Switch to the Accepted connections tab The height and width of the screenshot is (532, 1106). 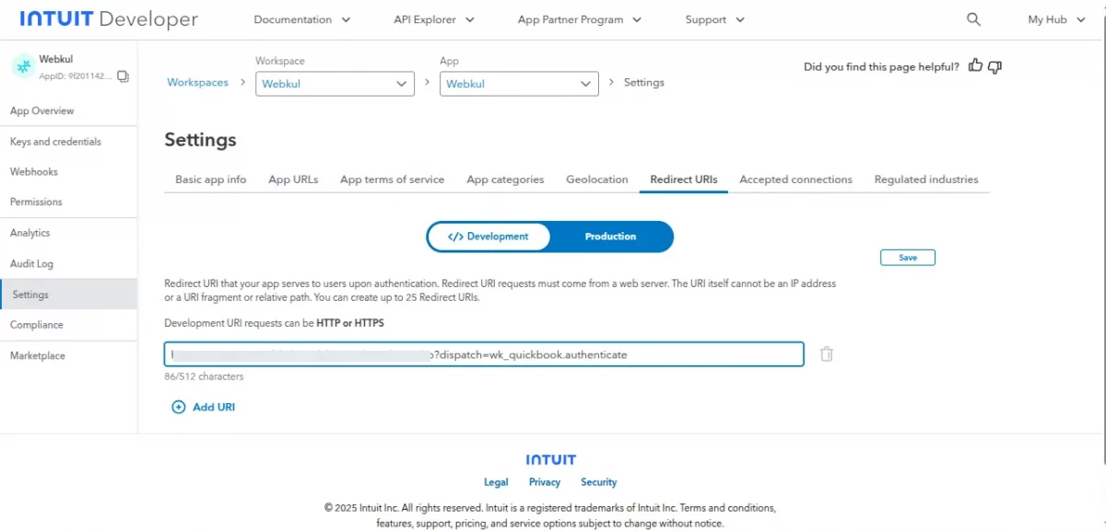(795, 179)
